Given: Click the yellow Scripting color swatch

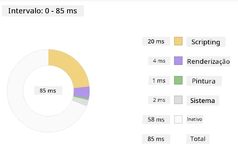Looking at the screenshot, I should [x=178, y=41].
